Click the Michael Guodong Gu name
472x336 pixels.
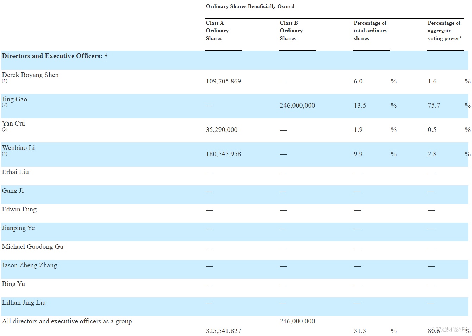[x=32, y=247]
